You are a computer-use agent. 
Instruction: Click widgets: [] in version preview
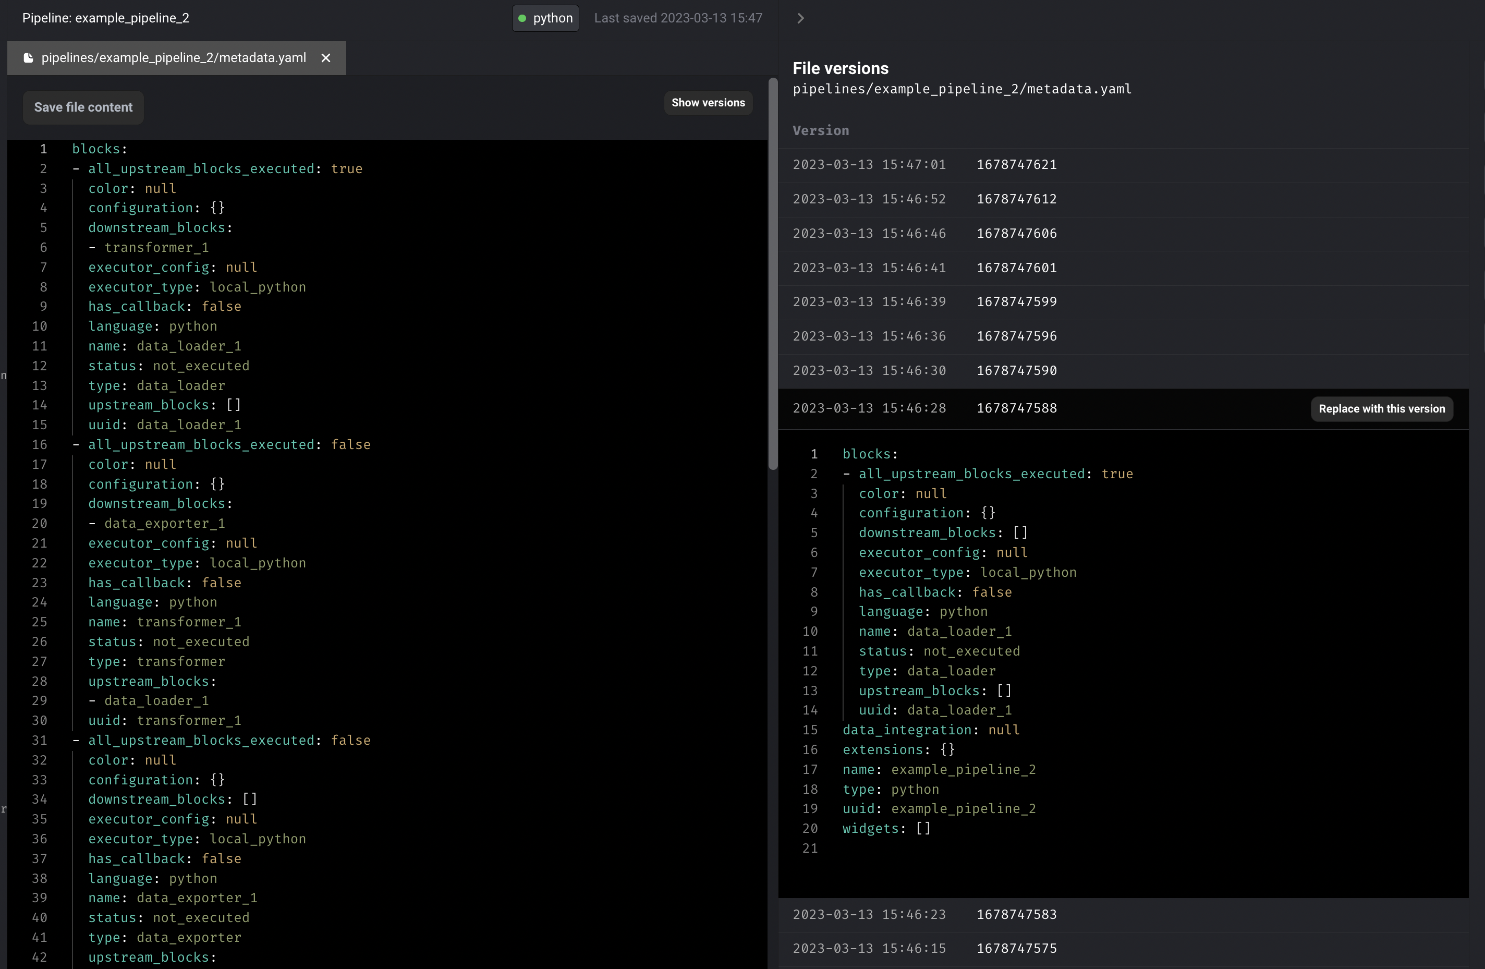point(886,829)
